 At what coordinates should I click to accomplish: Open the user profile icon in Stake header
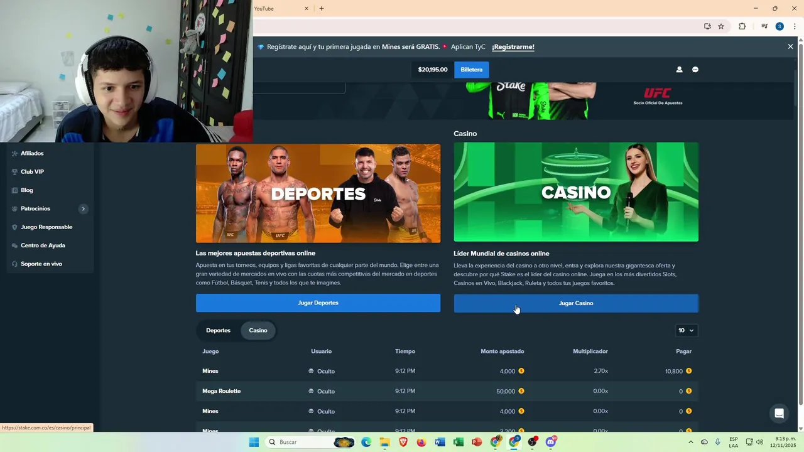click(x=679, y=70)
